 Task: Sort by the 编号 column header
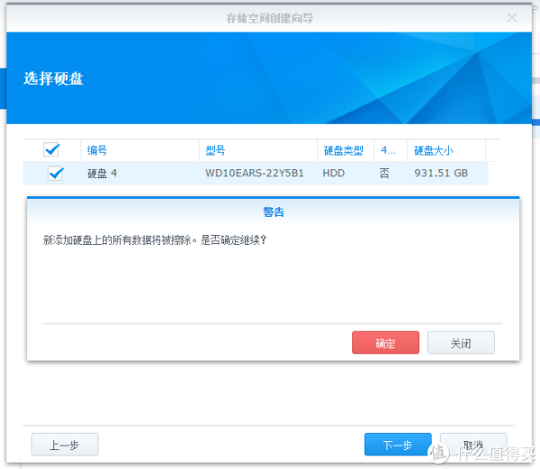point(97,150)
